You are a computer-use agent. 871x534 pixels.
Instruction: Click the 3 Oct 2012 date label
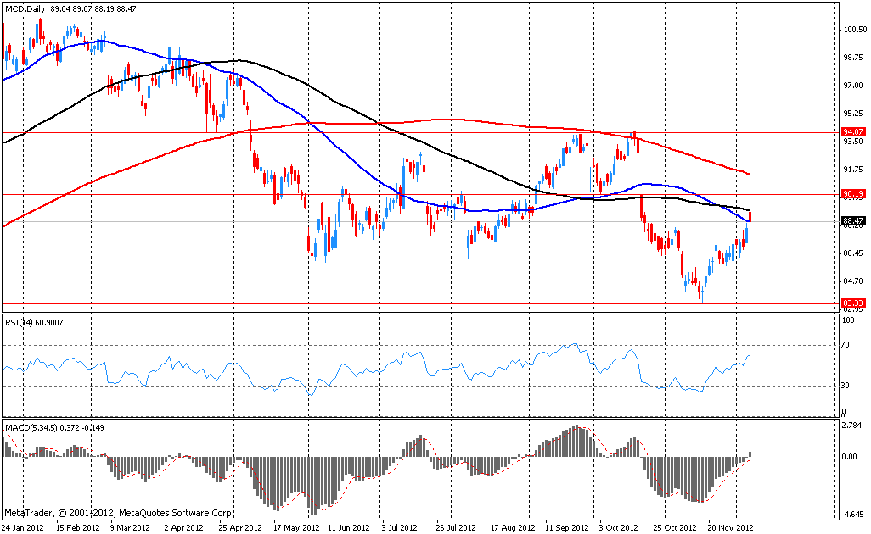pos(618,527)
